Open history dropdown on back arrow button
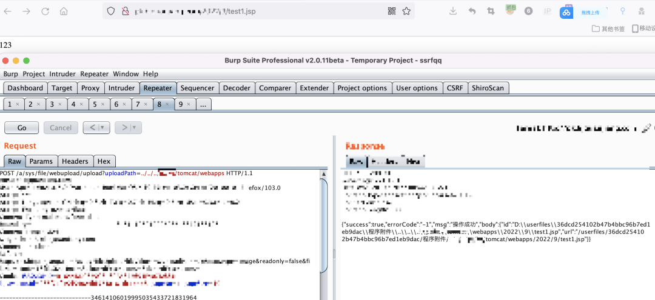The height and width of the screenshot is (300, 655). coord(103,128)
